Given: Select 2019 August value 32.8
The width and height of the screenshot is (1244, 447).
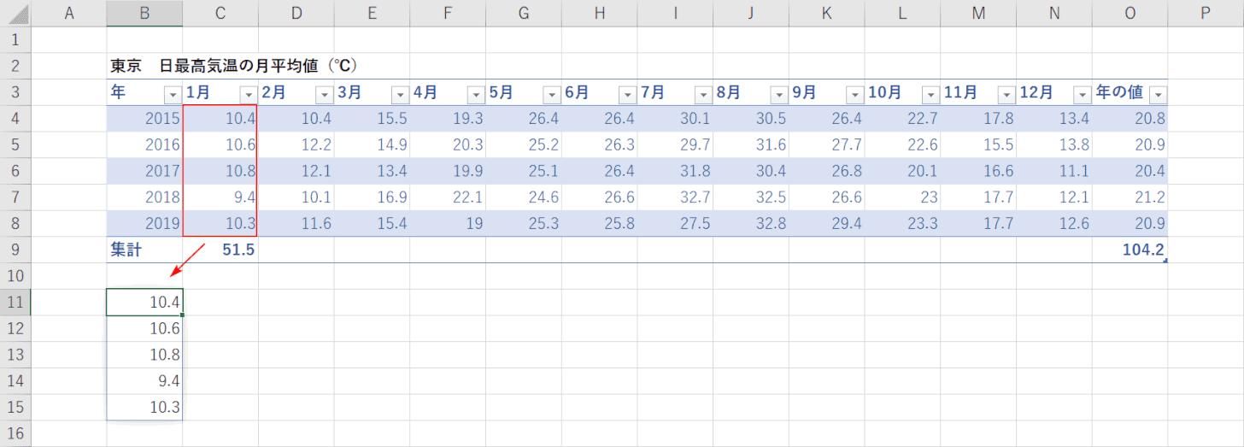Looking at the screenshot, I should pos(751,223).
